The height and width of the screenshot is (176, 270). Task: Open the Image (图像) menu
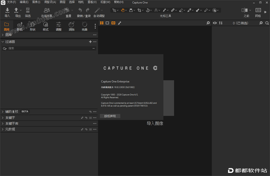(x=36, y=2)
